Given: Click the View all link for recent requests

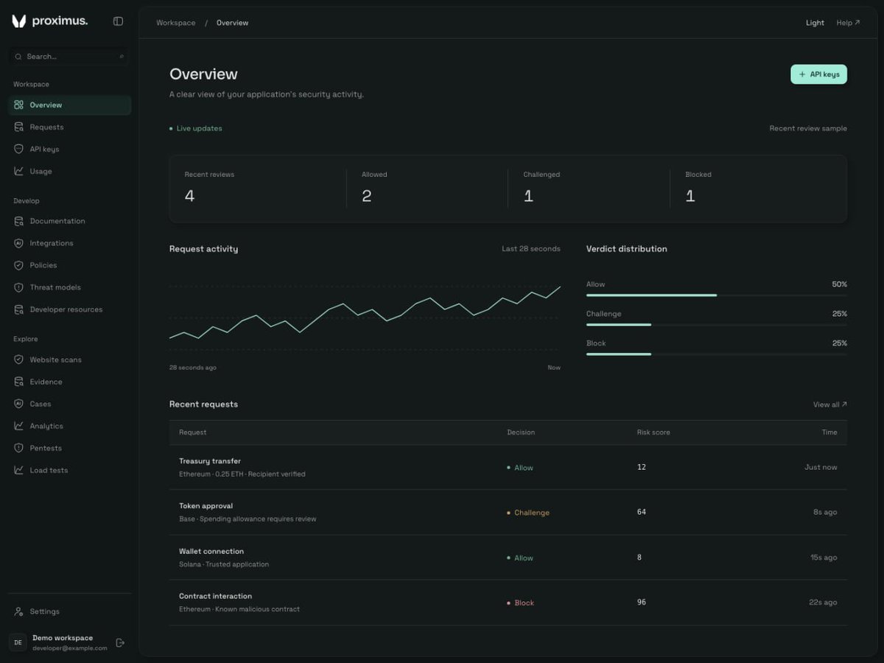Looking at the screenshot, I should pyautogui.click(x=829, y=404).
